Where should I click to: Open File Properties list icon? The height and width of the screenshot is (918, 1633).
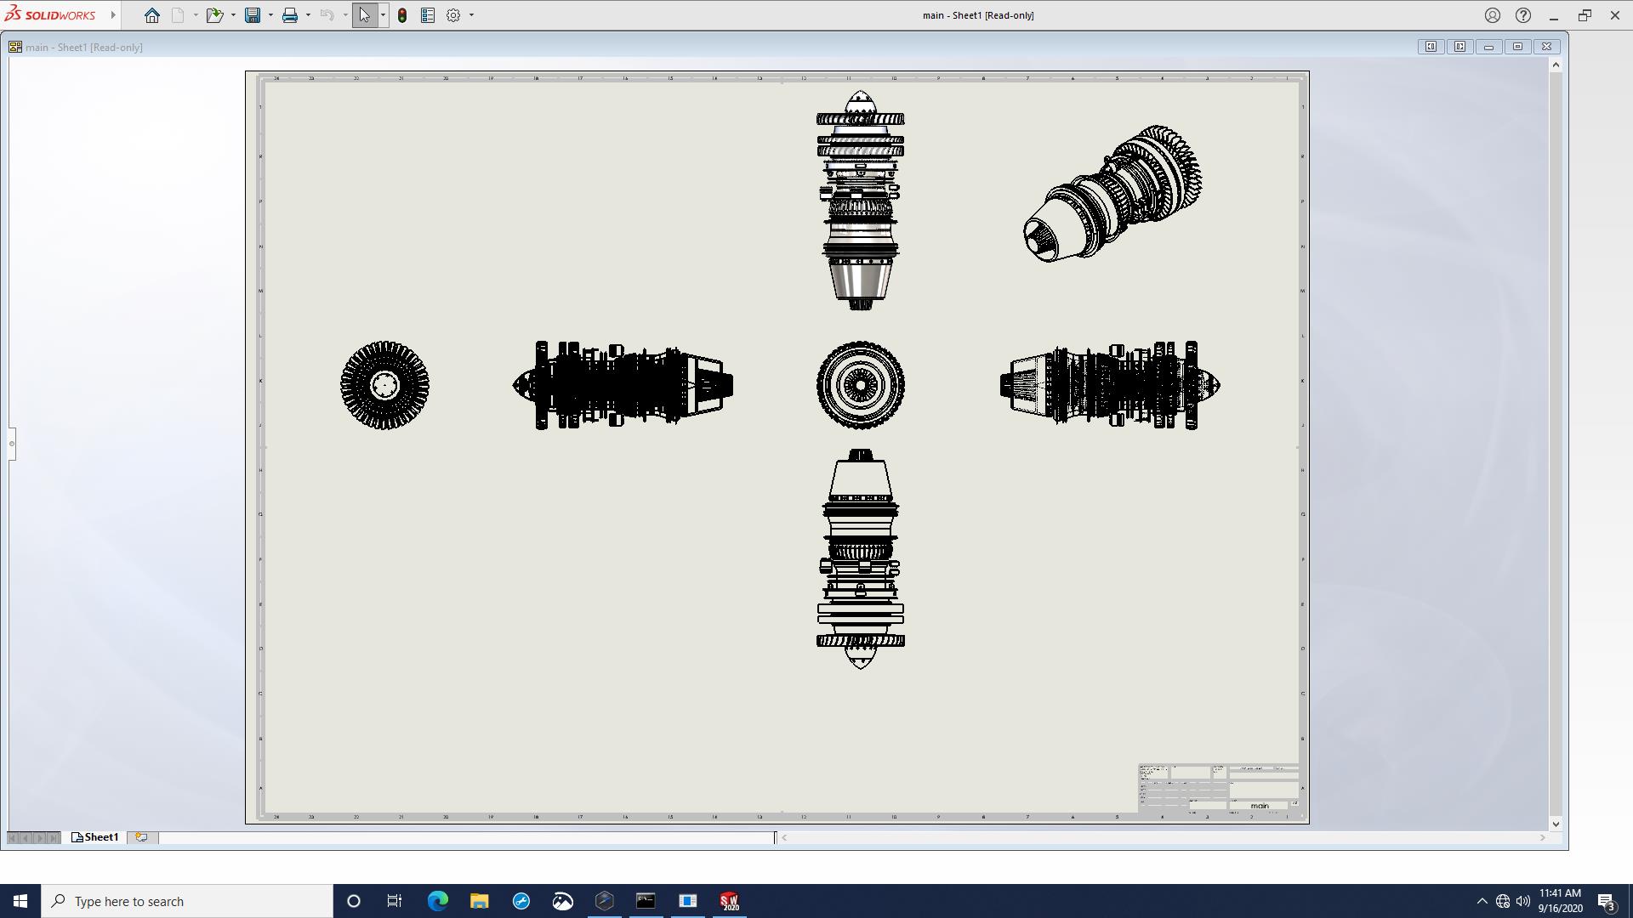click(428, 15)
